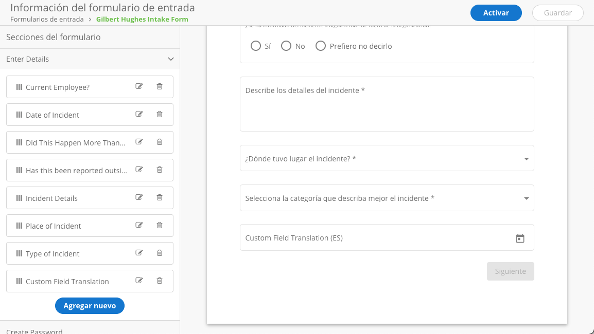The width and height of the screenshot is (594, 334).
Task: Edit the Type of Incident field
Action: 139,253
